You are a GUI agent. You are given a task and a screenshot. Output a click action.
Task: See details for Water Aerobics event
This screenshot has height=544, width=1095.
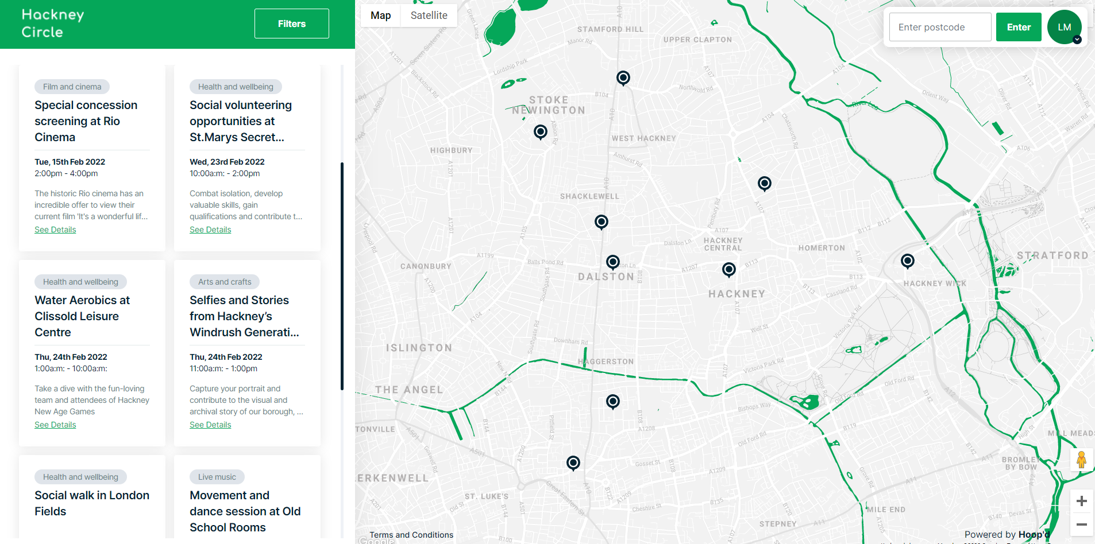(x=55, y=425)
